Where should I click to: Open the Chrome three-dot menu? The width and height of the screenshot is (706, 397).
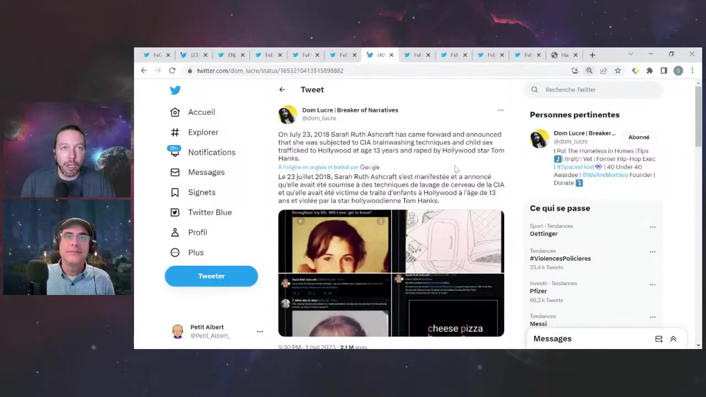692,71
